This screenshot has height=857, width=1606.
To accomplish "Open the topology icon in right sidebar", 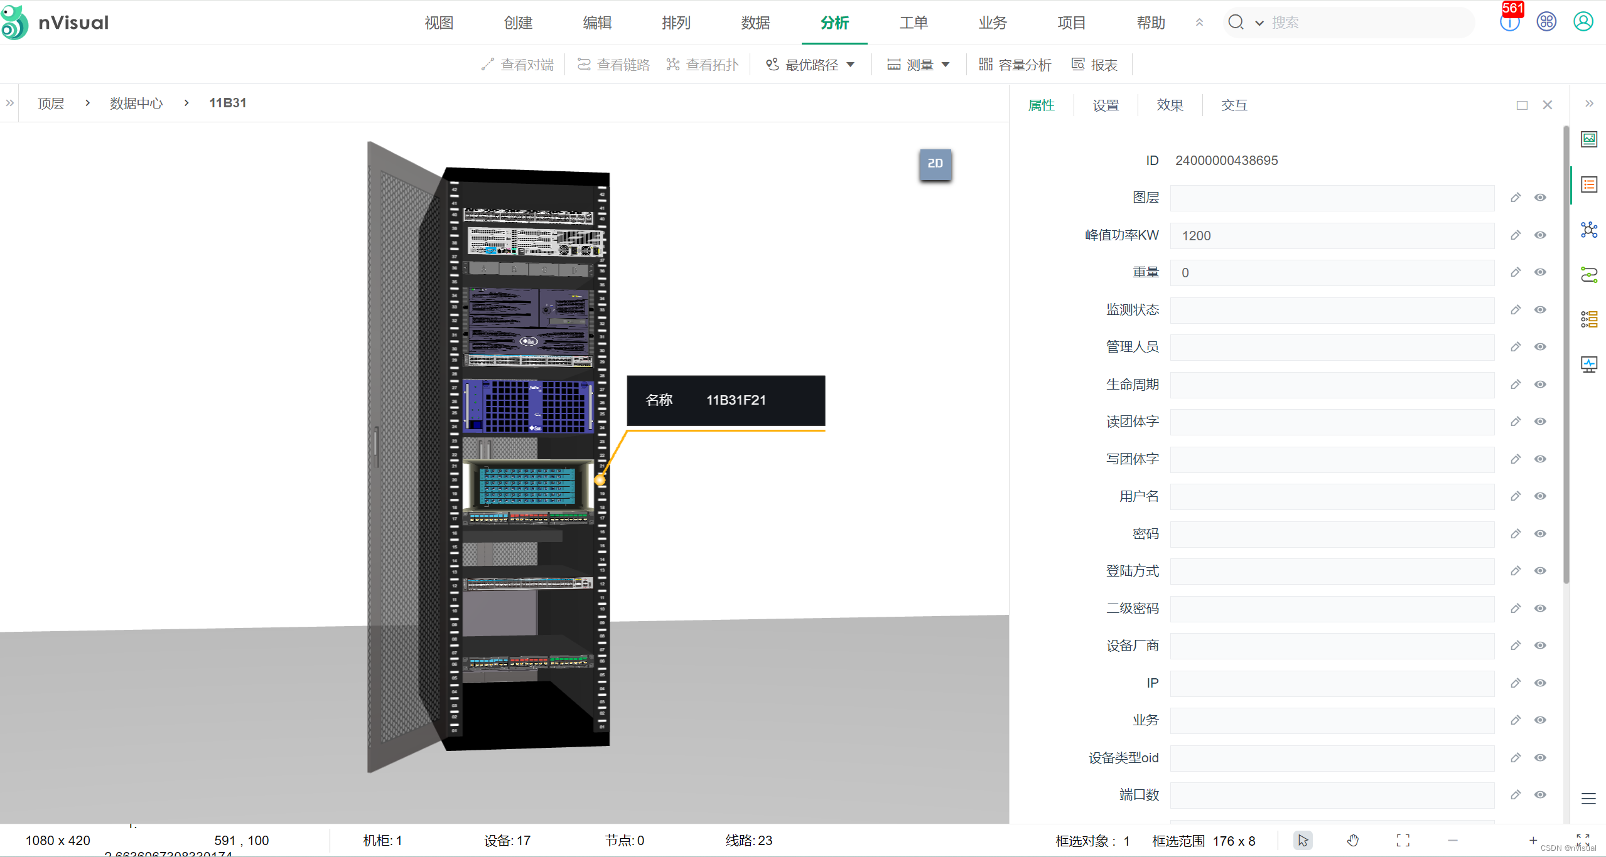I will point(1588,230).
